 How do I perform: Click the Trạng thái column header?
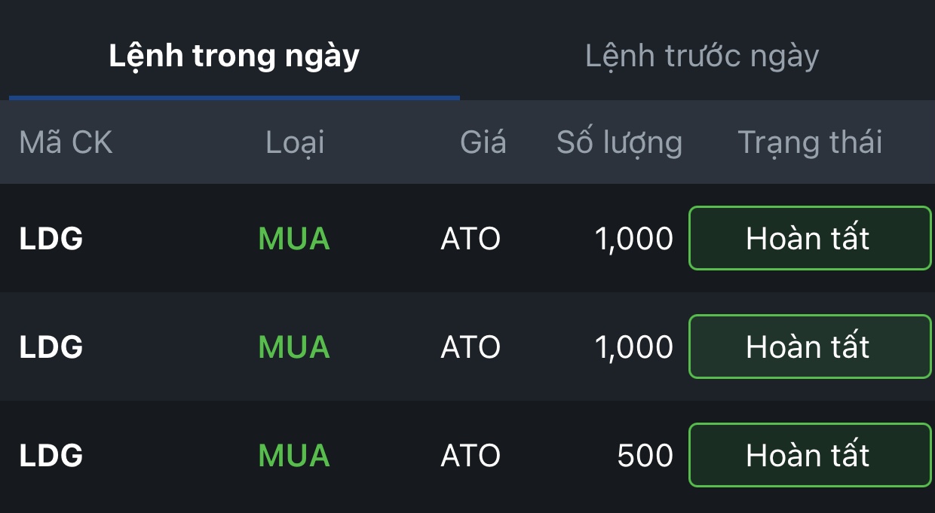pyautogui.click(x=810, y=142)
